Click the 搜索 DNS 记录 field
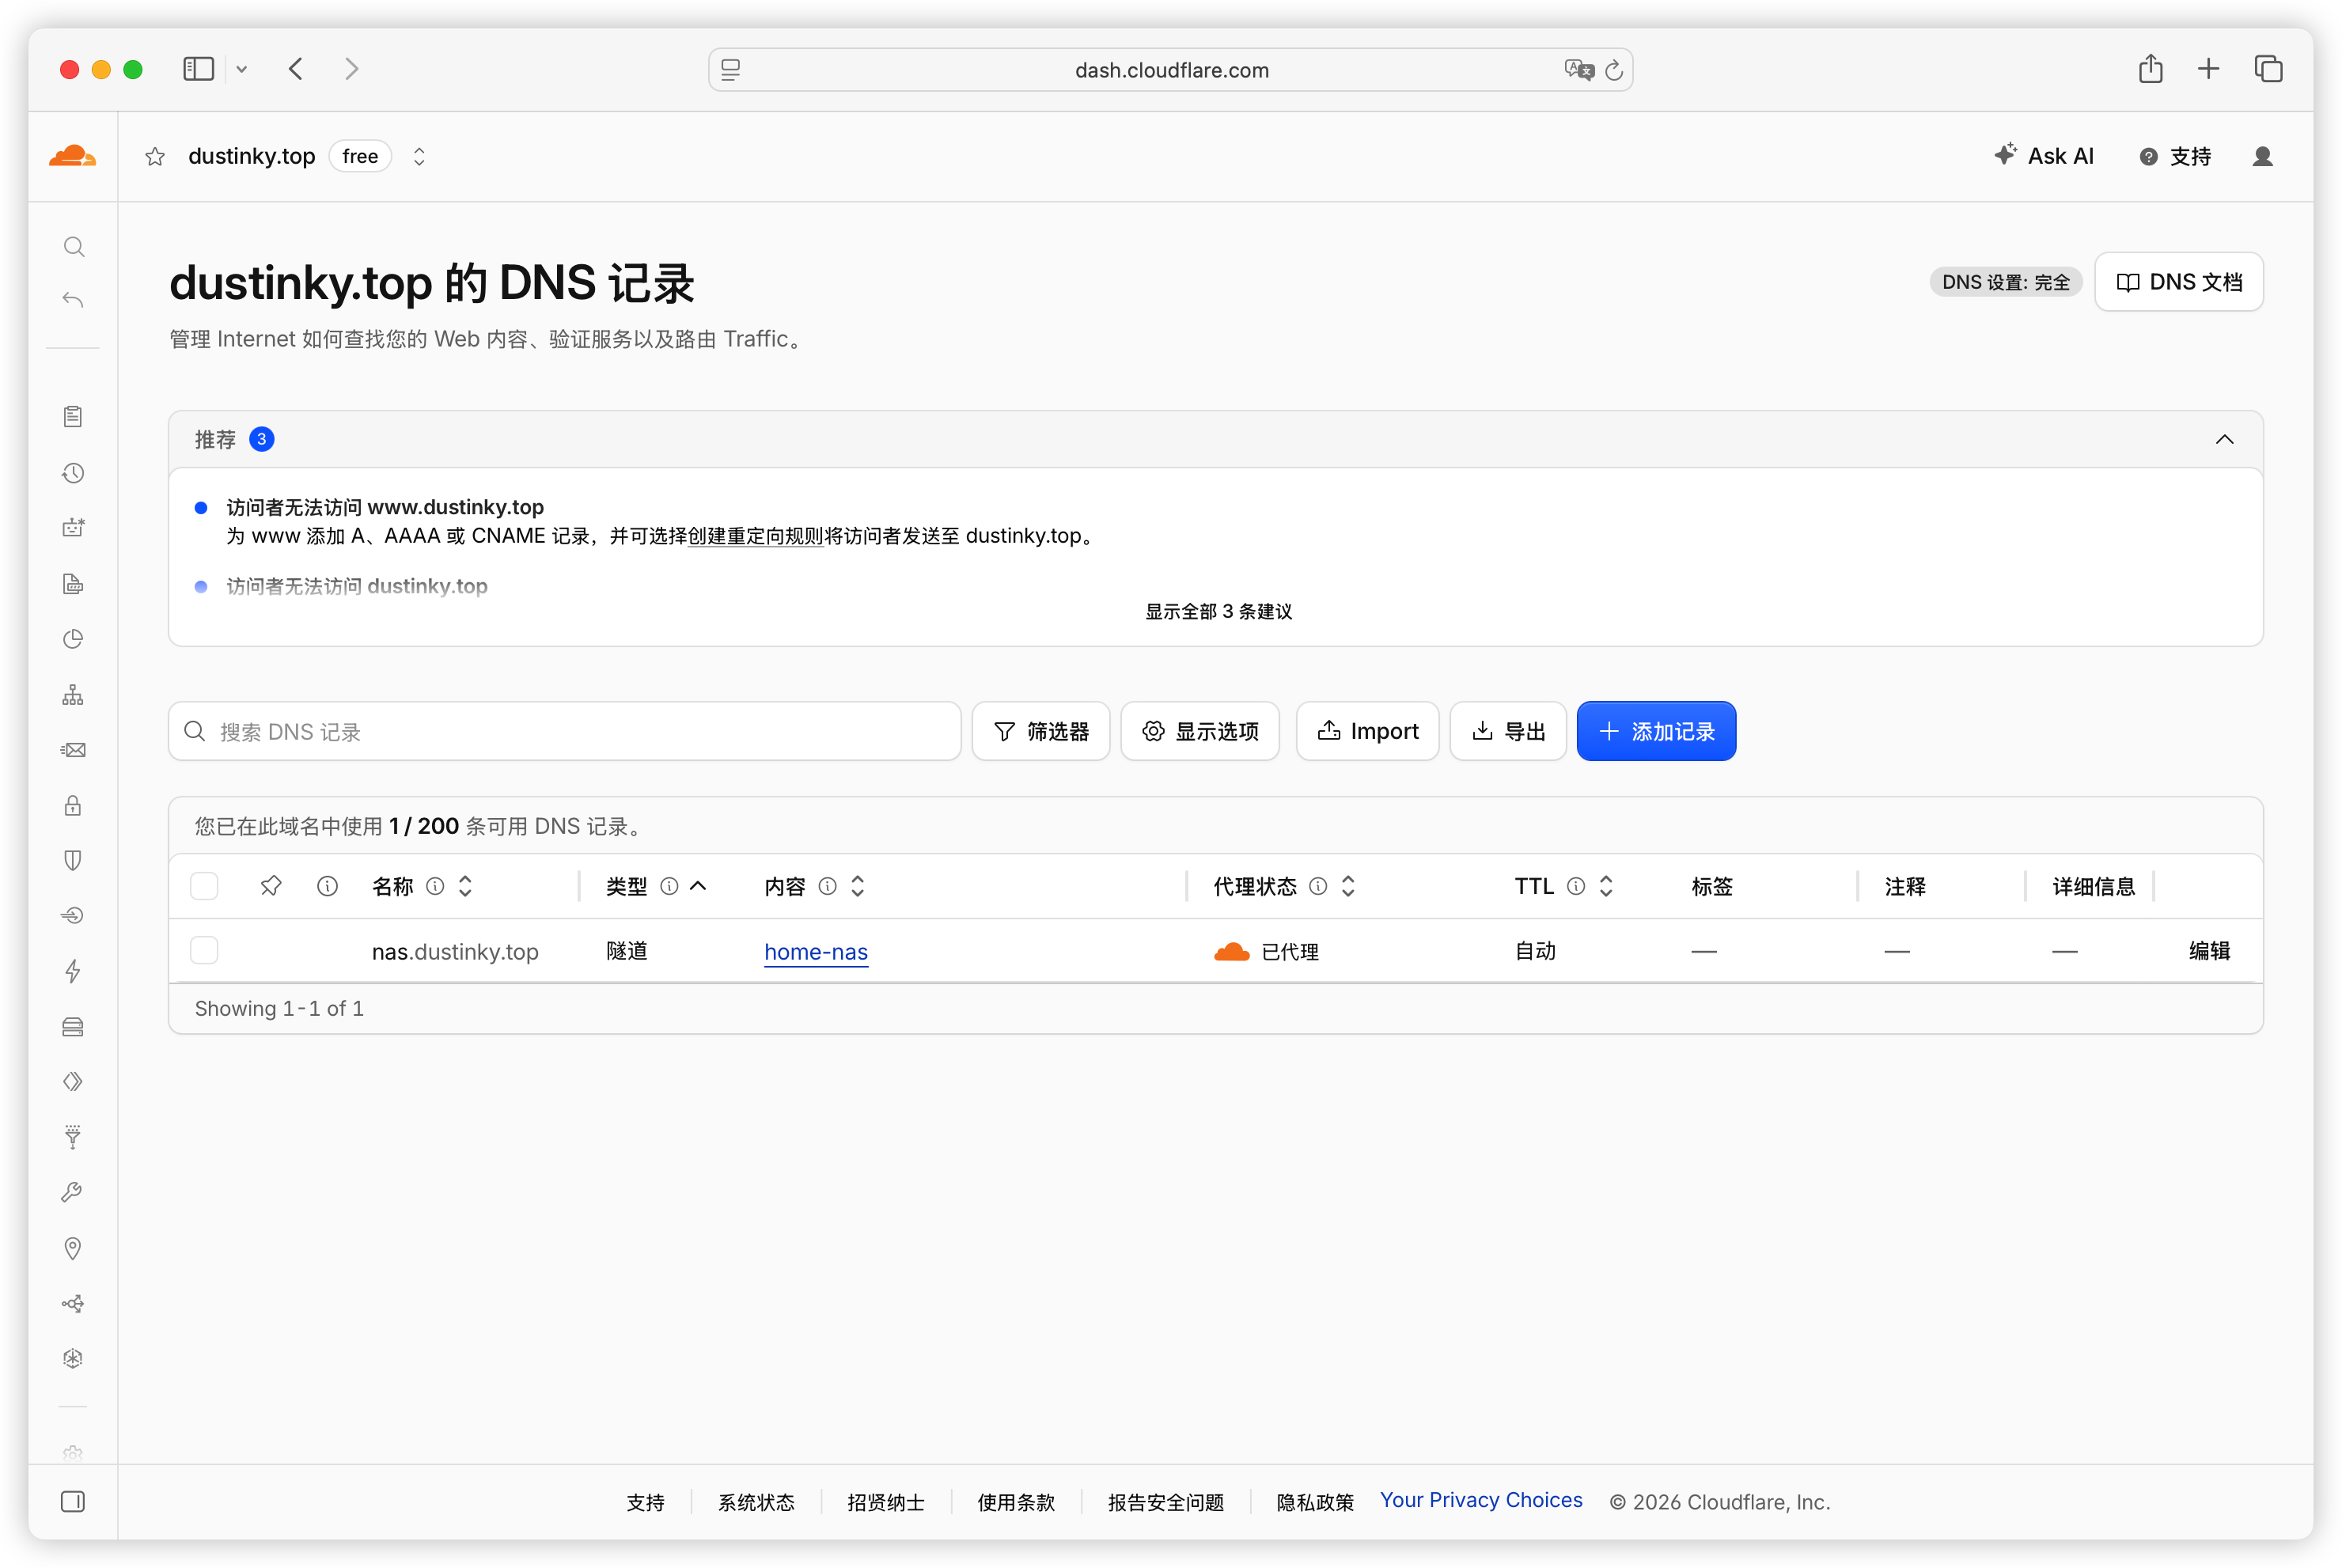 pos(565,731)
